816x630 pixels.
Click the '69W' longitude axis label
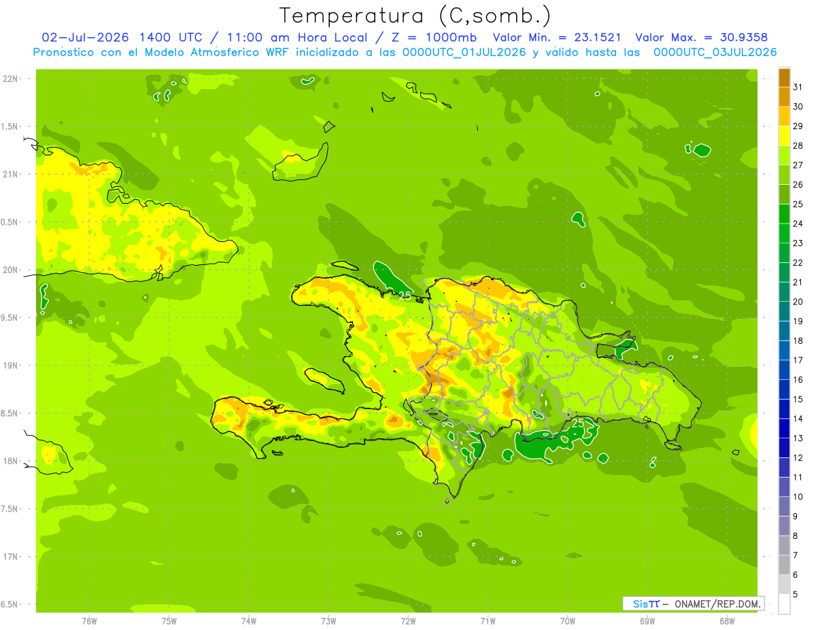tap(647, 621)
